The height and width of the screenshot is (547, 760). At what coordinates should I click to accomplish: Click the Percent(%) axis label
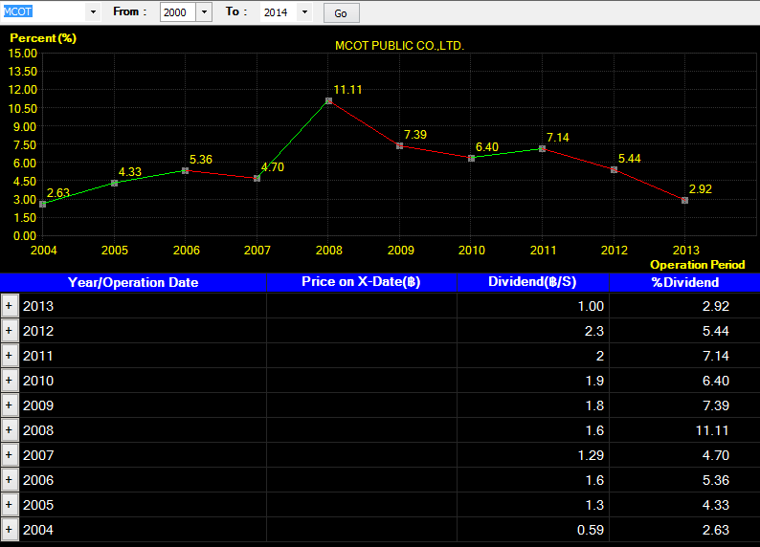[43, 37]
